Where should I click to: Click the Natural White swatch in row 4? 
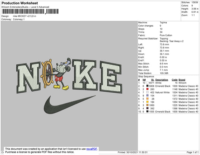point(147,92)
